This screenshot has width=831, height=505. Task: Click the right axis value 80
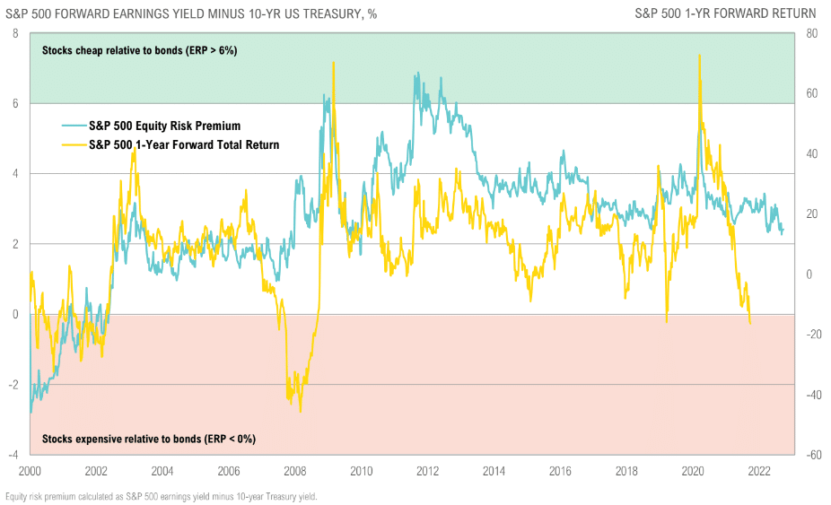[812, 33]
